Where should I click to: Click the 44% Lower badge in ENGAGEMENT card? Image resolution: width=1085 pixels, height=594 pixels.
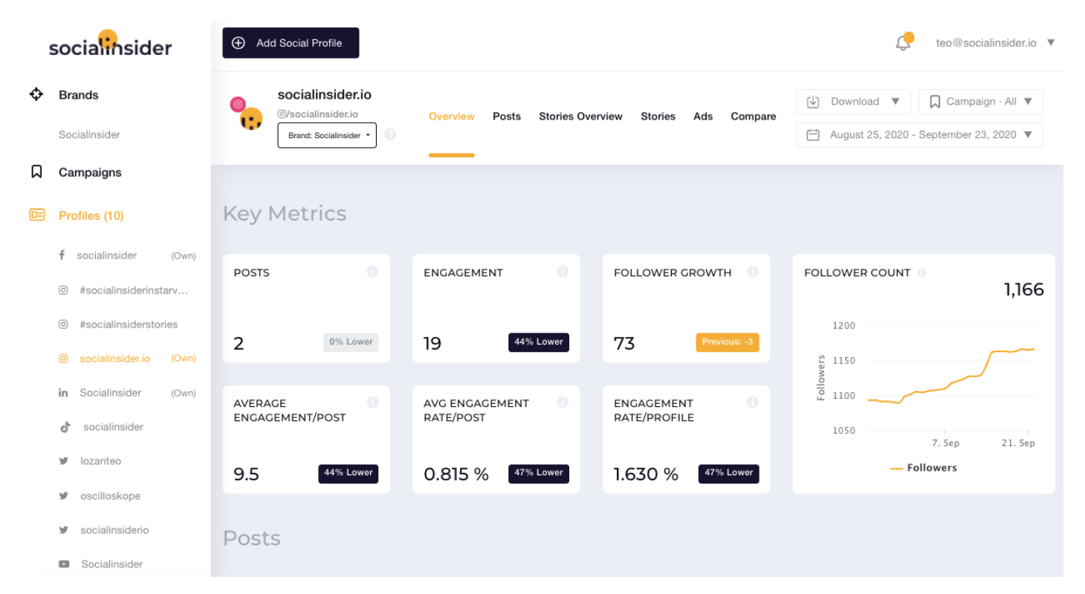[539, 342]
